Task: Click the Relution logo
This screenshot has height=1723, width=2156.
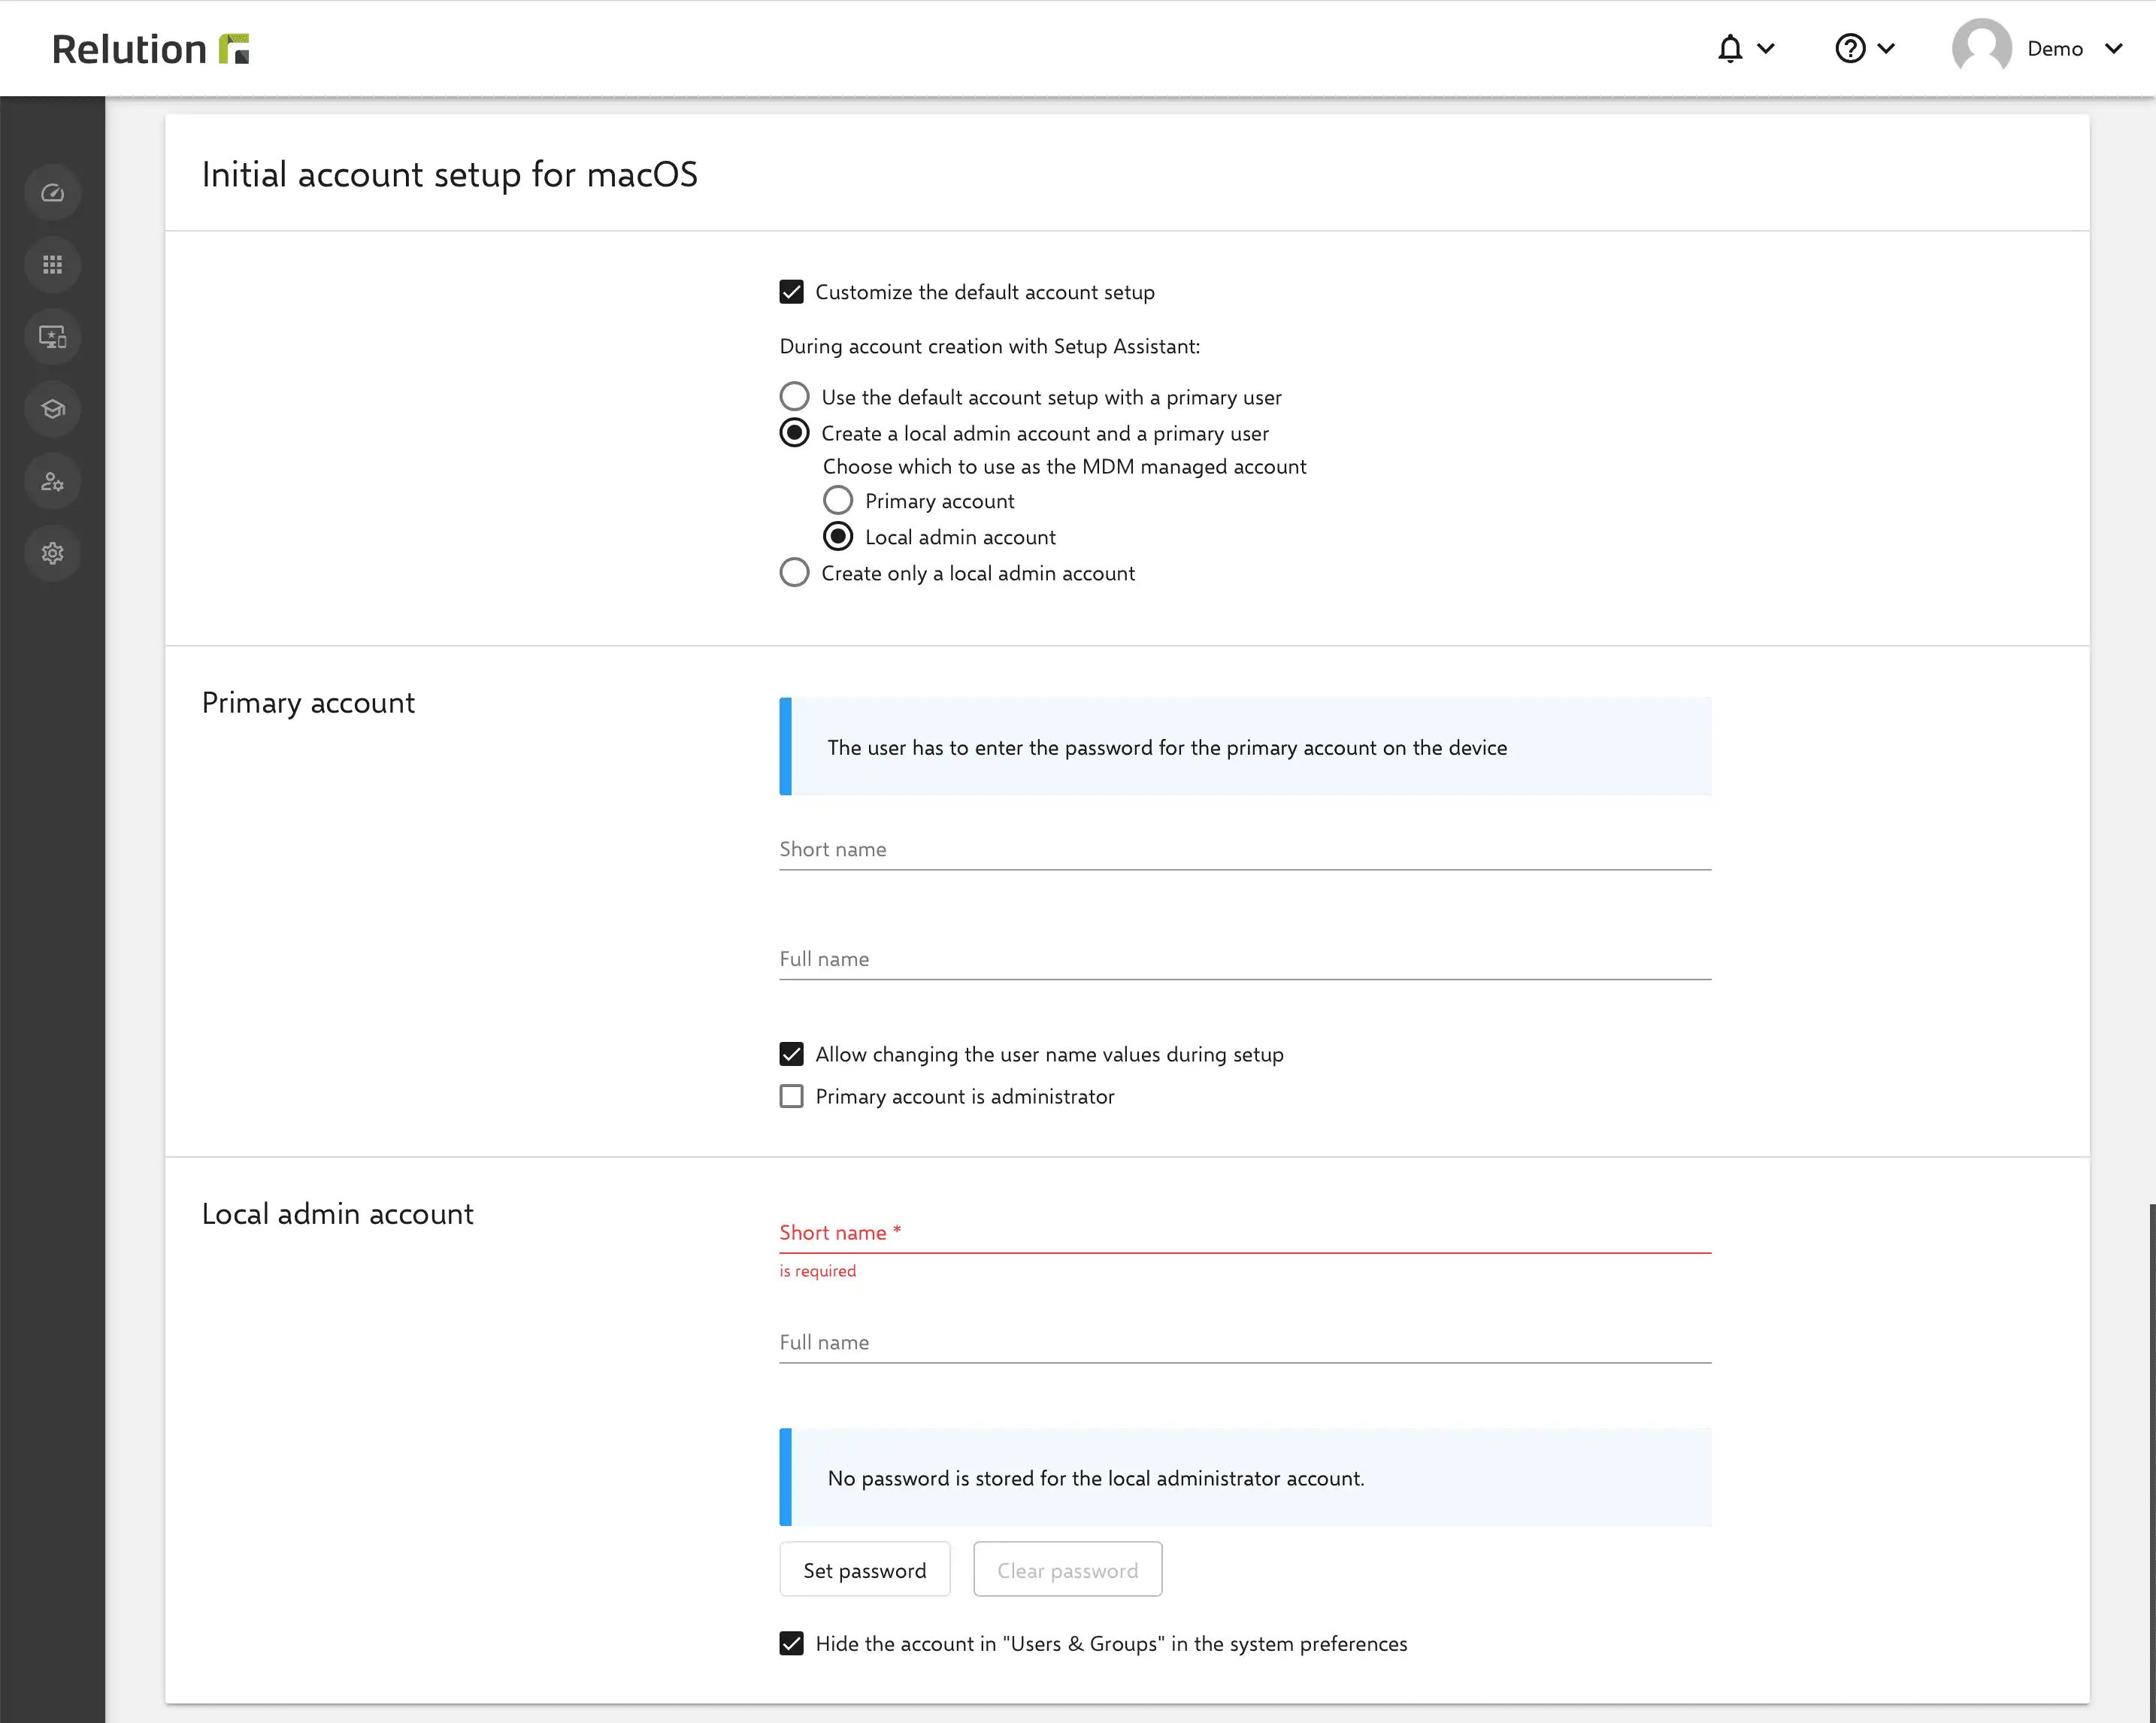Action: [x=150, y=49]
